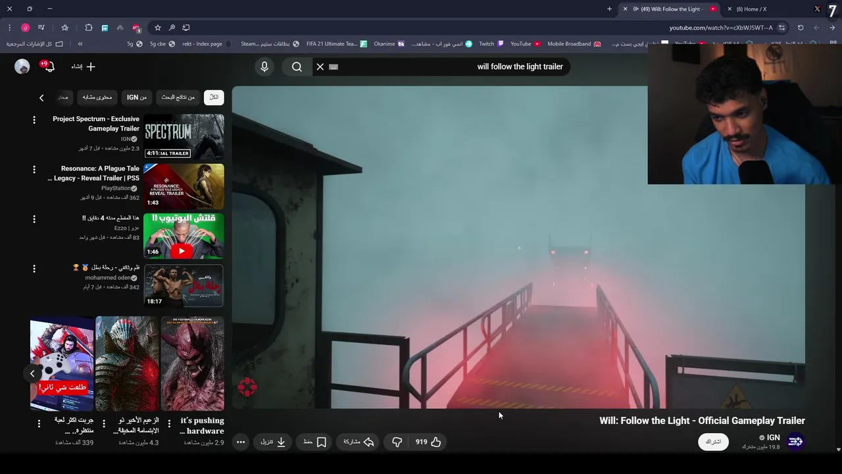Open a new browser tab

[x=609, y=9]
